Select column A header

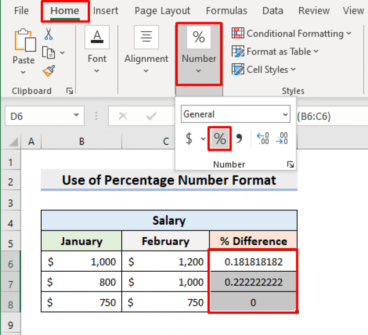pos(31,141)
